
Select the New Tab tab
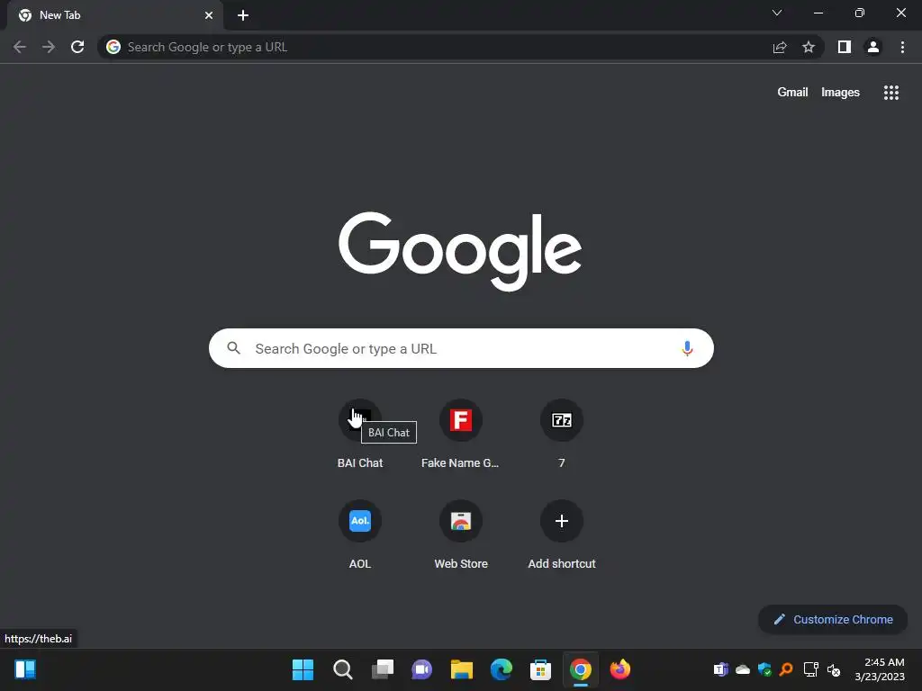(114, 15)
